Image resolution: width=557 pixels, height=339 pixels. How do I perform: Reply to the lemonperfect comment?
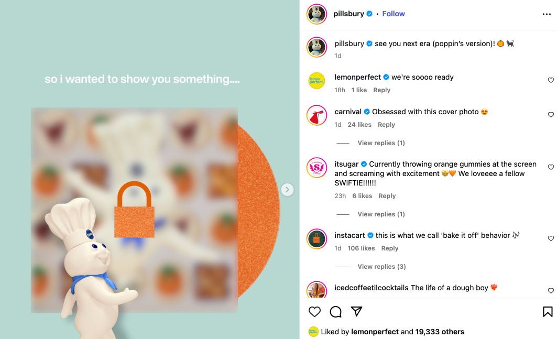(x=381, y=90)
